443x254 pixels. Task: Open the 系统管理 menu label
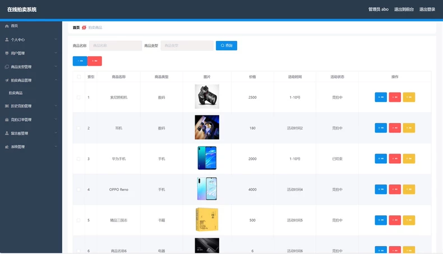[x=18, y=147]
